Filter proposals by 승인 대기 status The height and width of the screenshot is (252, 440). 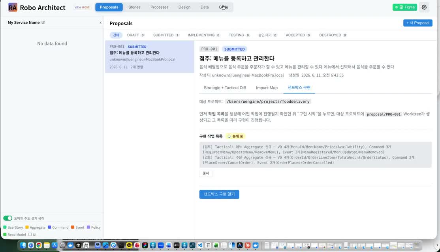pos(267,35)
